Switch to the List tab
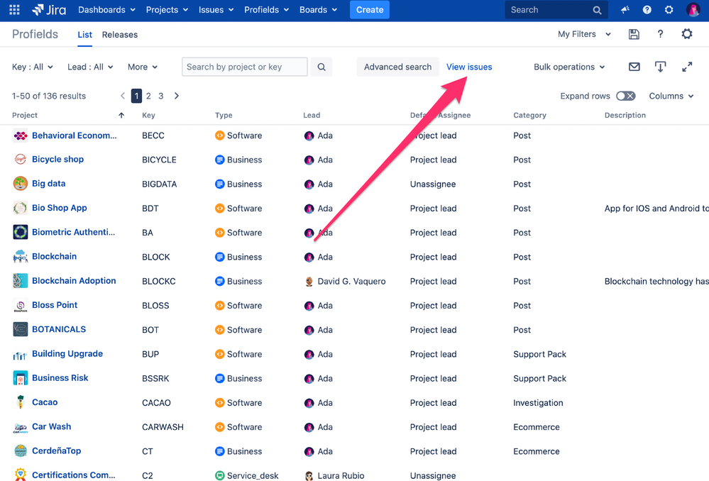The image size is (709, 481). 84,34
